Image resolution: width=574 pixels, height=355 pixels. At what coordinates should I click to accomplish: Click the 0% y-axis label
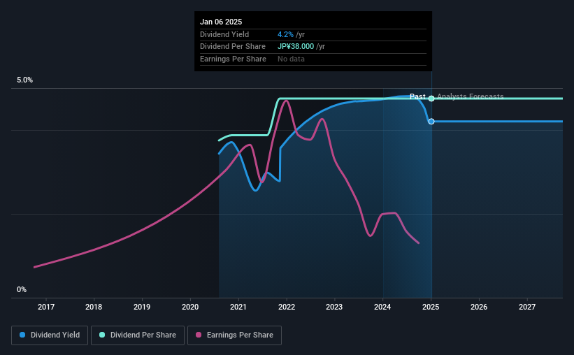(x=22, y=289)
